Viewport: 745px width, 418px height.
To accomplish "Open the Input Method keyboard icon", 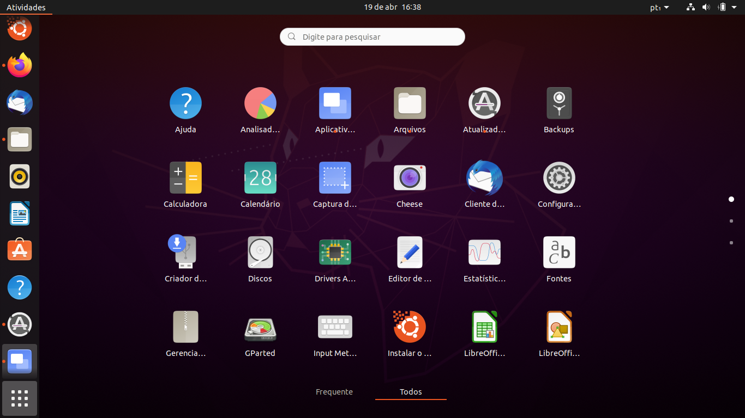I will pos(335,327).
